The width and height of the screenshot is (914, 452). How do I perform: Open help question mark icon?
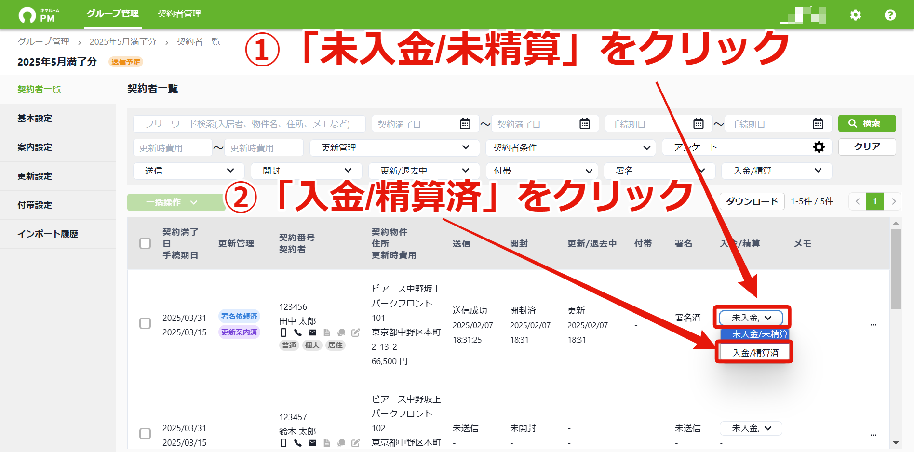[890, 15]
